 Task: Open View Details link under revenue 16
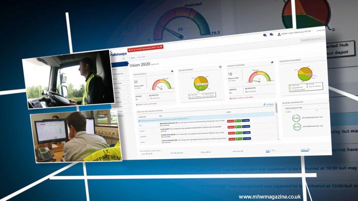point(232,80)
